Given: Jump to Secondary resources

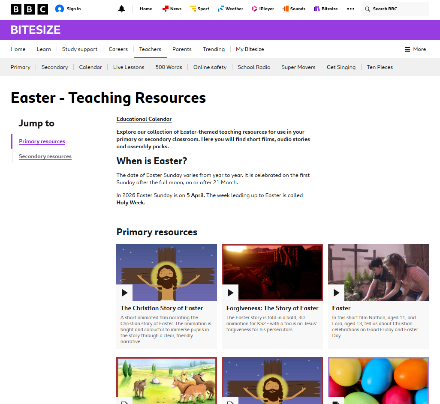Looking at the screenshot, I should (45, 156).
